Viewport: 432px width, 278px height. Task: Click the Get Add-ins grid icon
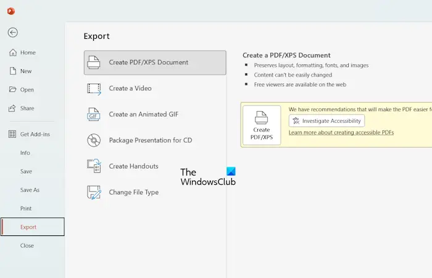12,134
